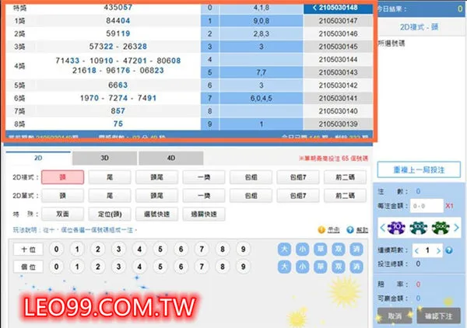Toggle number 4 in the 個位 row
This screenshot has height=328, width=467.
point(139,267)
